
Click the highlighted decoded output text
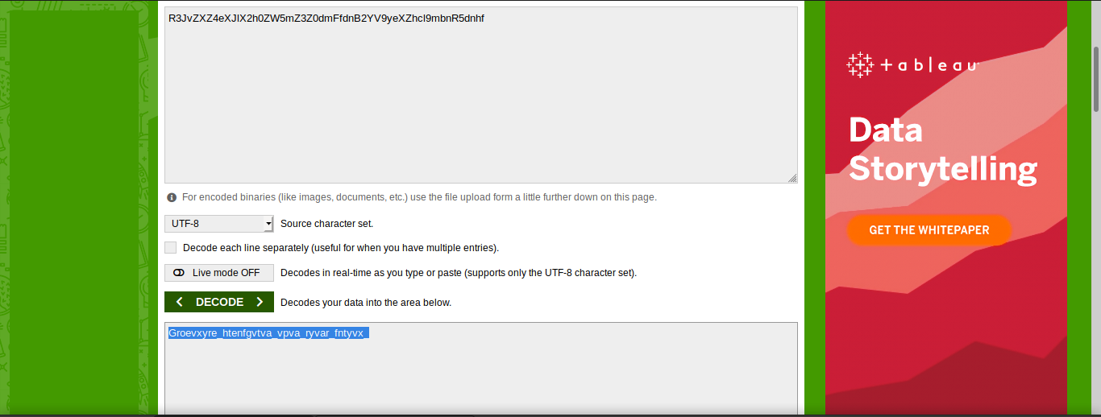coord(268,332)
